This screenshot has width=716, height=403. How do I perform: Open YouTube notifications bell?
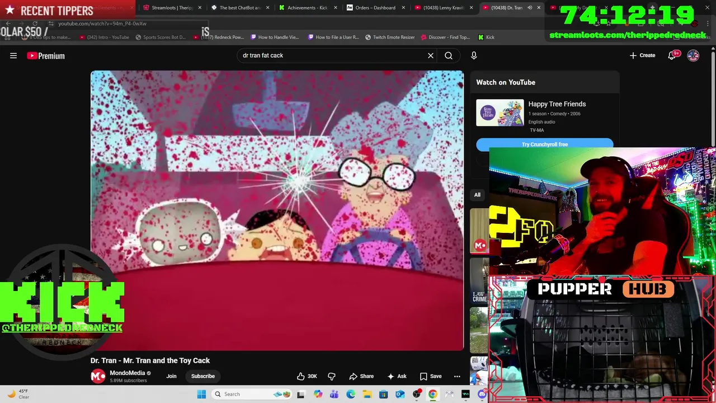[x=673, y=55]
